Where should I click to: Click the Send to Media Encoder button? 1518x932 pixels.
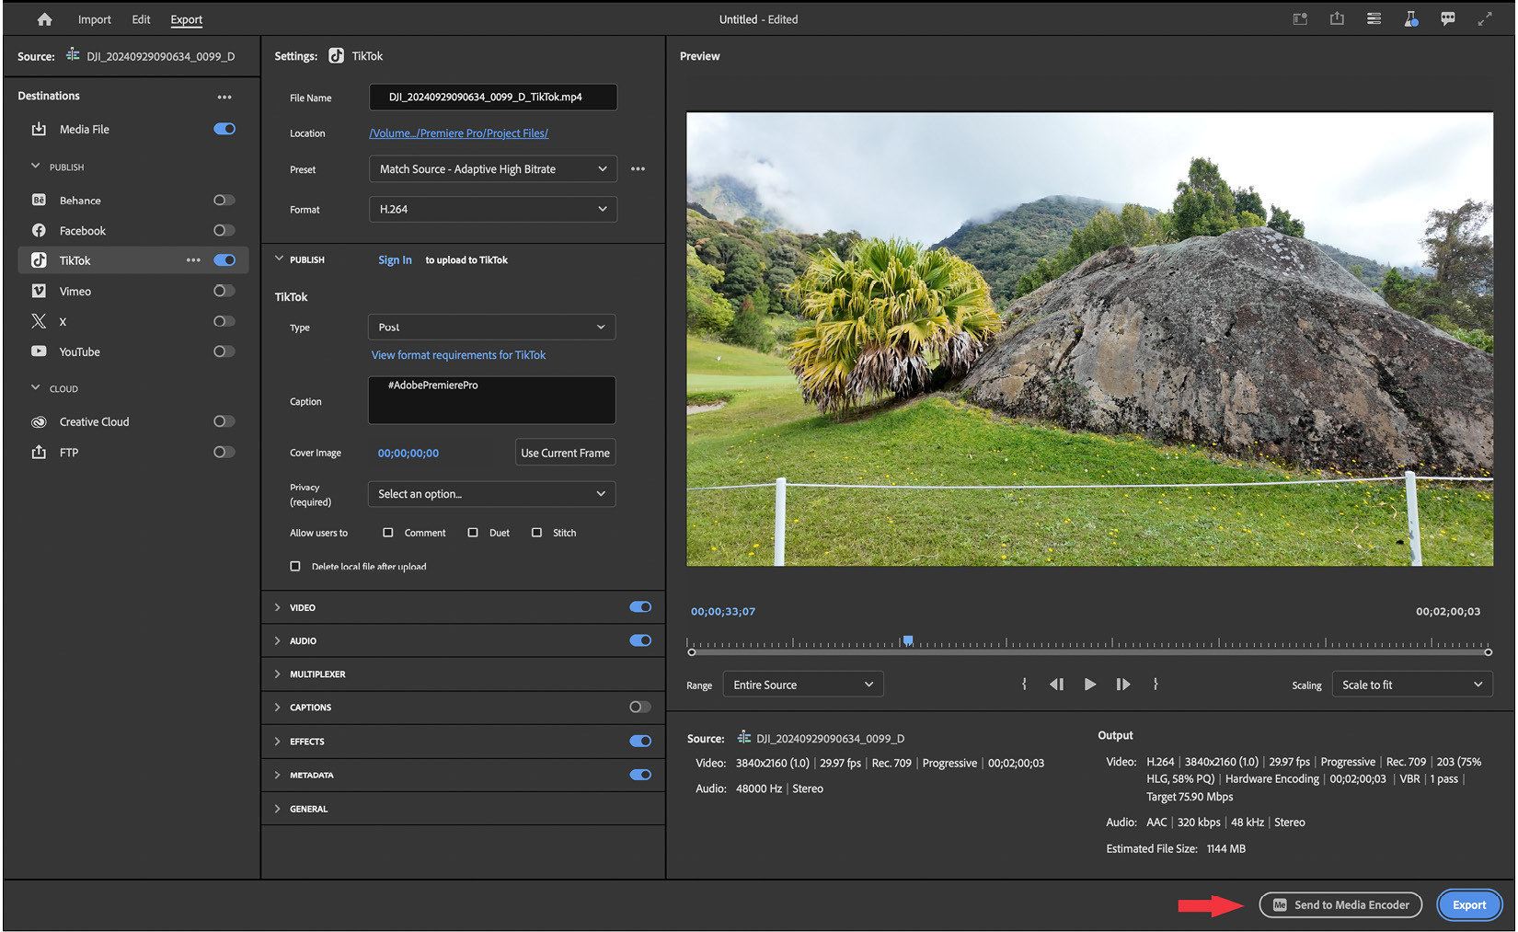tap(1340, 905)
